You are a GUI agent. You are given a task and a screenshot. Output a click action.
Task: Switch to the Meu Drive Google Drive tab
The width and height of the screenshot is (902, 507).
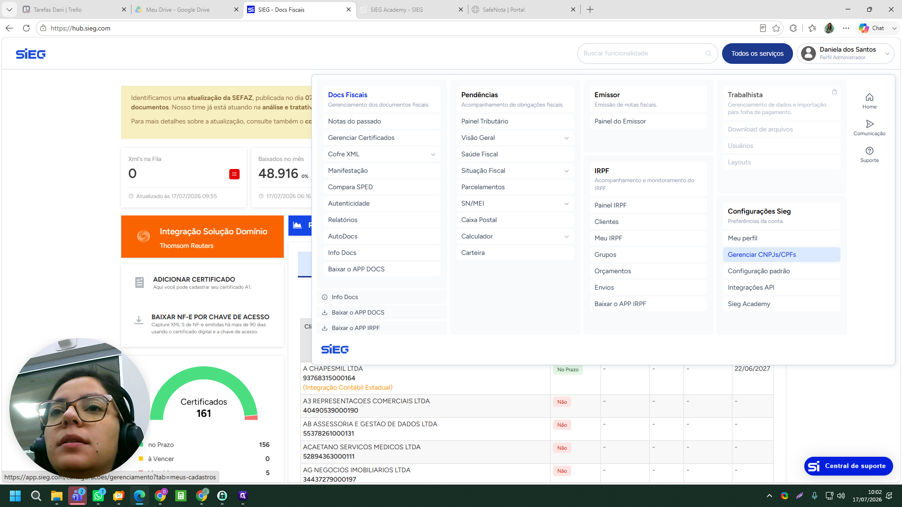(x=186, y=9)
